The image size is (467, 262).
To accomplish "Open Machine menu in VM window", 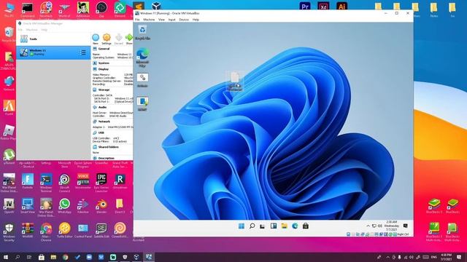I will click(x=149, y=20).
